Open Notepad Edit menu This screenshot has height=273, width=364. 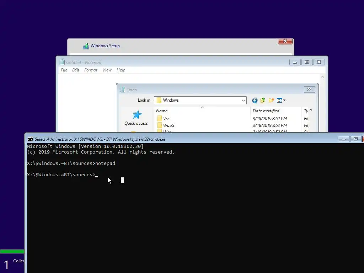coord(76,70)
